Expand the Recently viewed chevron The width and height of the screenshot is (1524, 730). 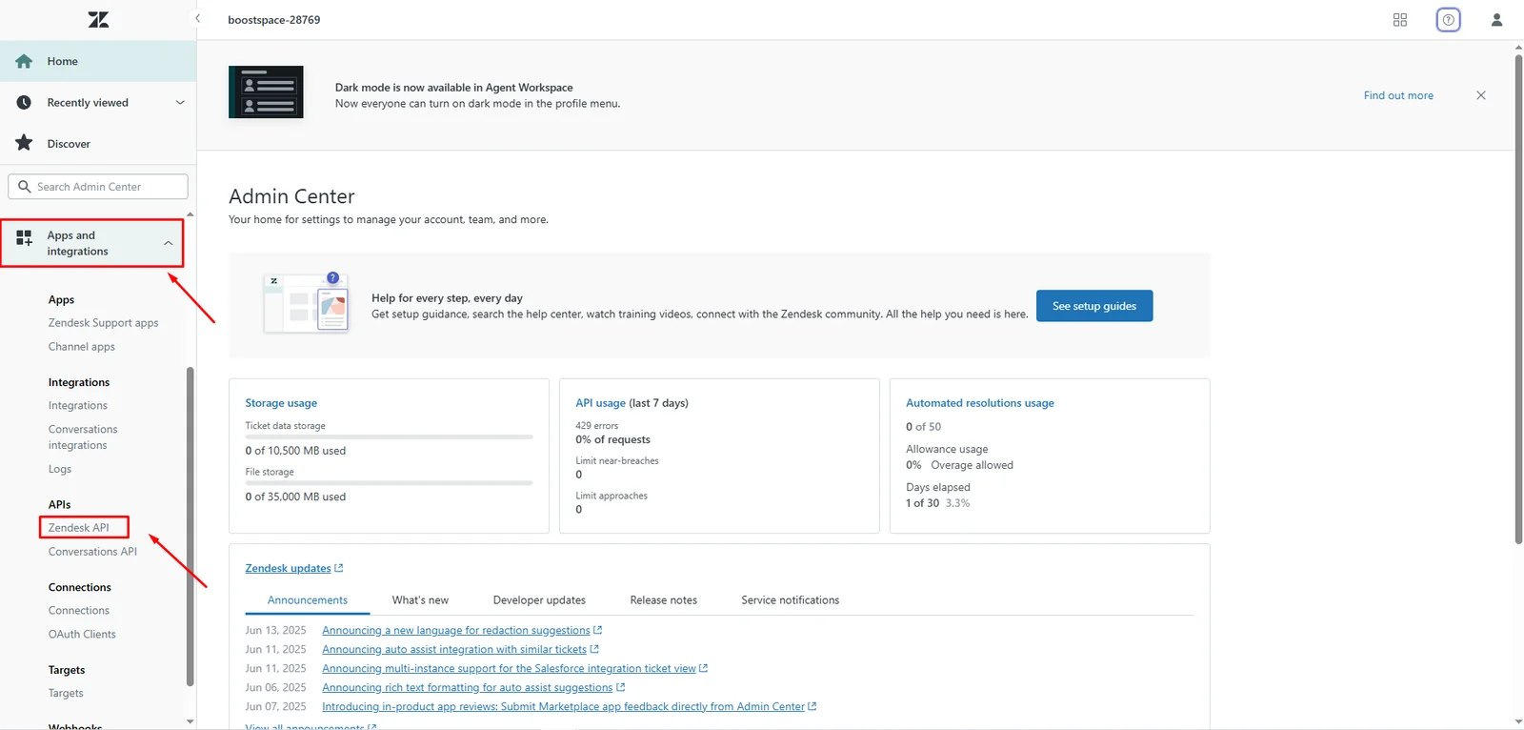(x=180, y=103)
